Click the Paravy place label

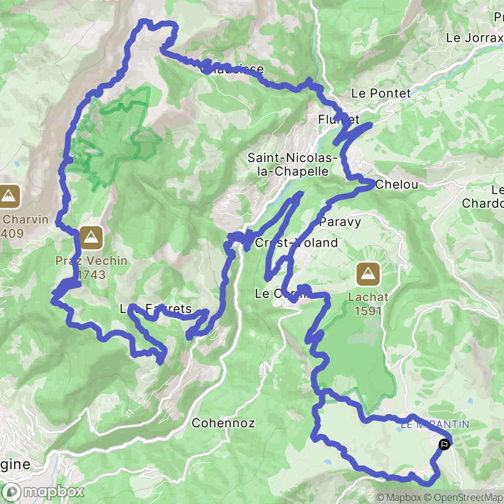340,222
